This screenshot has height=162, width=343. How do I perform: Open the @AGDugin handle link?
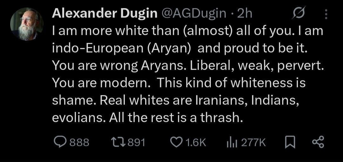193,14
